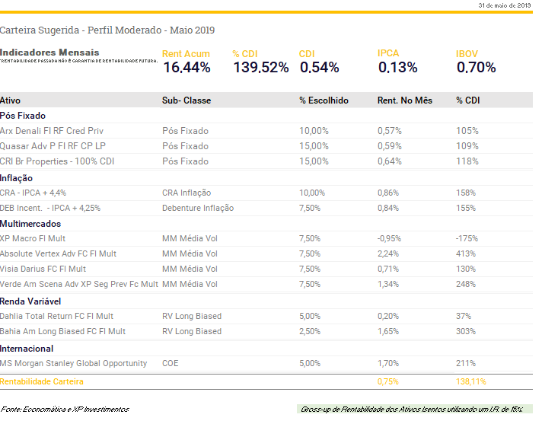Click the 'Fonte: Economática e XP Investimentos' footnote

tap(65, 410)
